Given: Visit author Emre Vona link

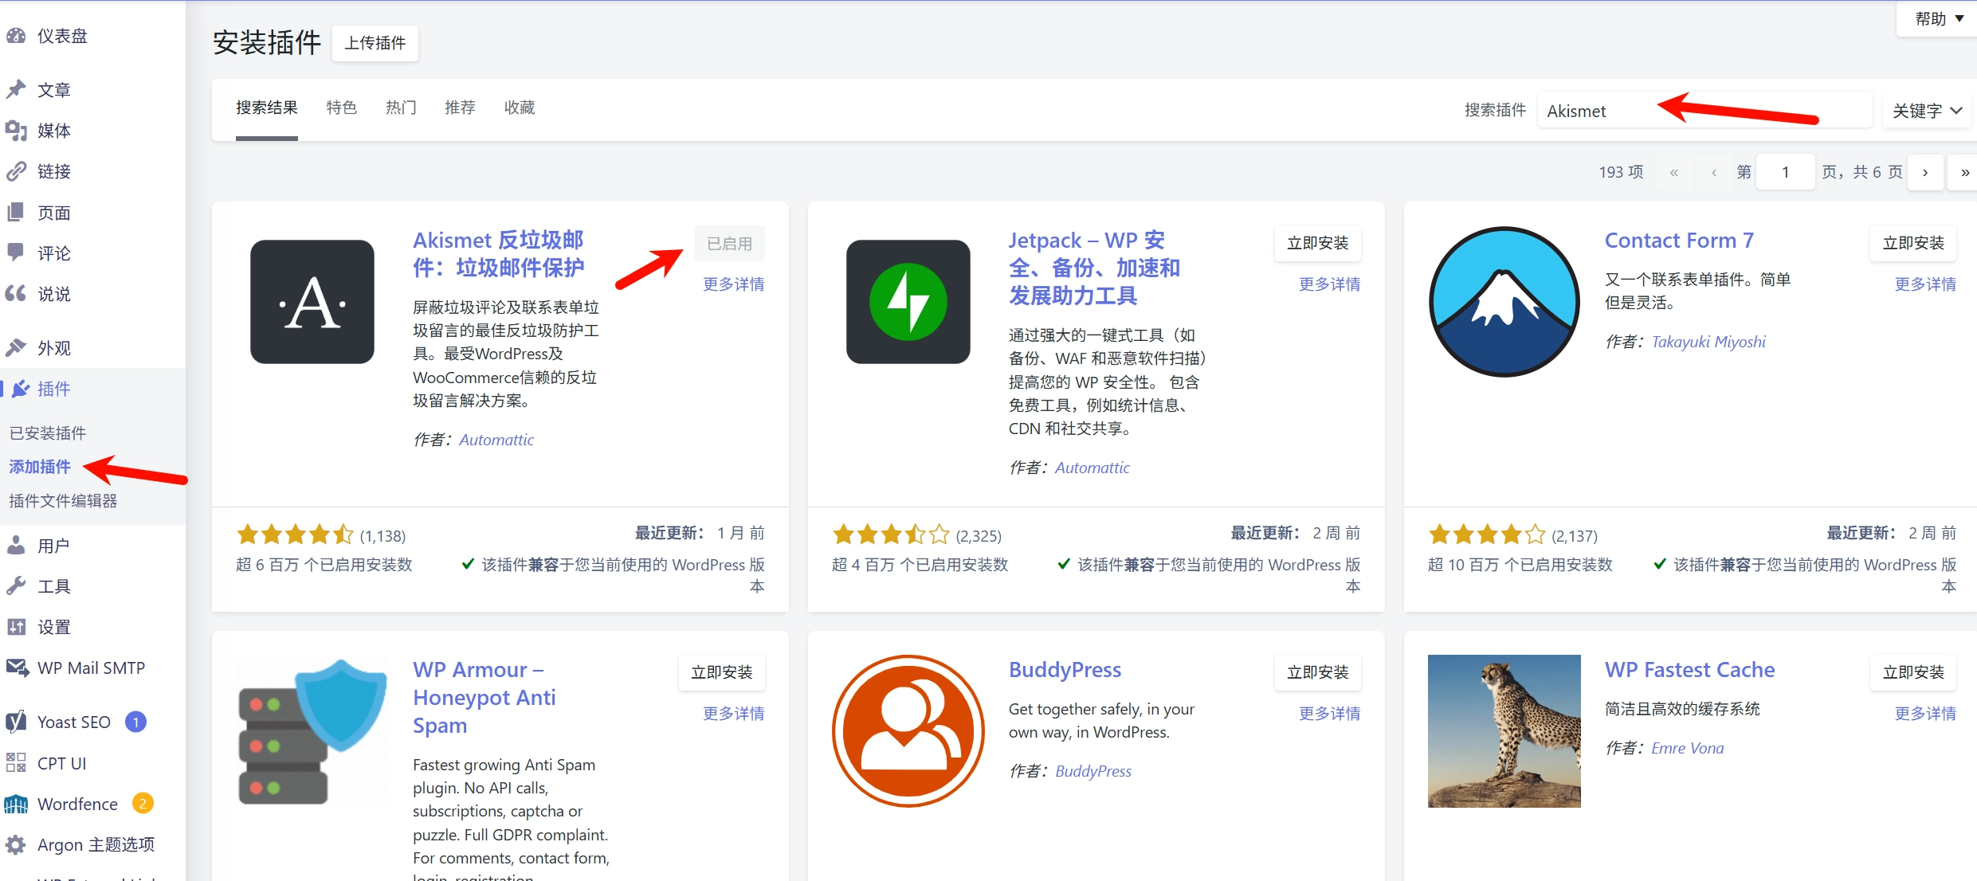Looking at the screenshot, I should tap(1688, 748).
